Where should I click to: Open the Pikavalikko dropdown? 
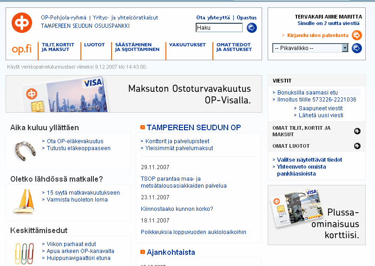[310, 48]
